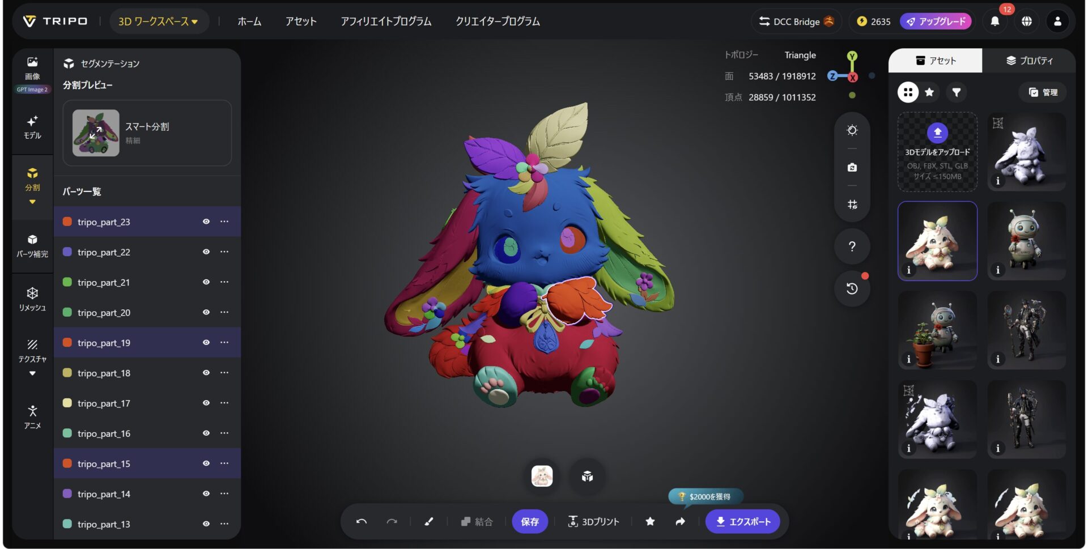This screenshot has width=1088, height=549.
Task: Click the Y axis gizmo handle
Action: pos(852,56)
